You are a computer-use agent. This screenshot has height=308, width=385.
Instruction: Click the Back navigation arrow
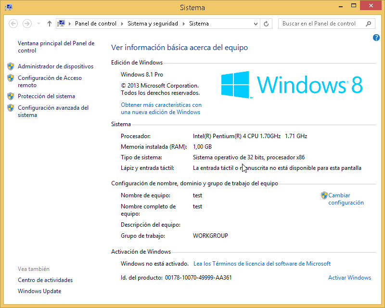(13, 24)
